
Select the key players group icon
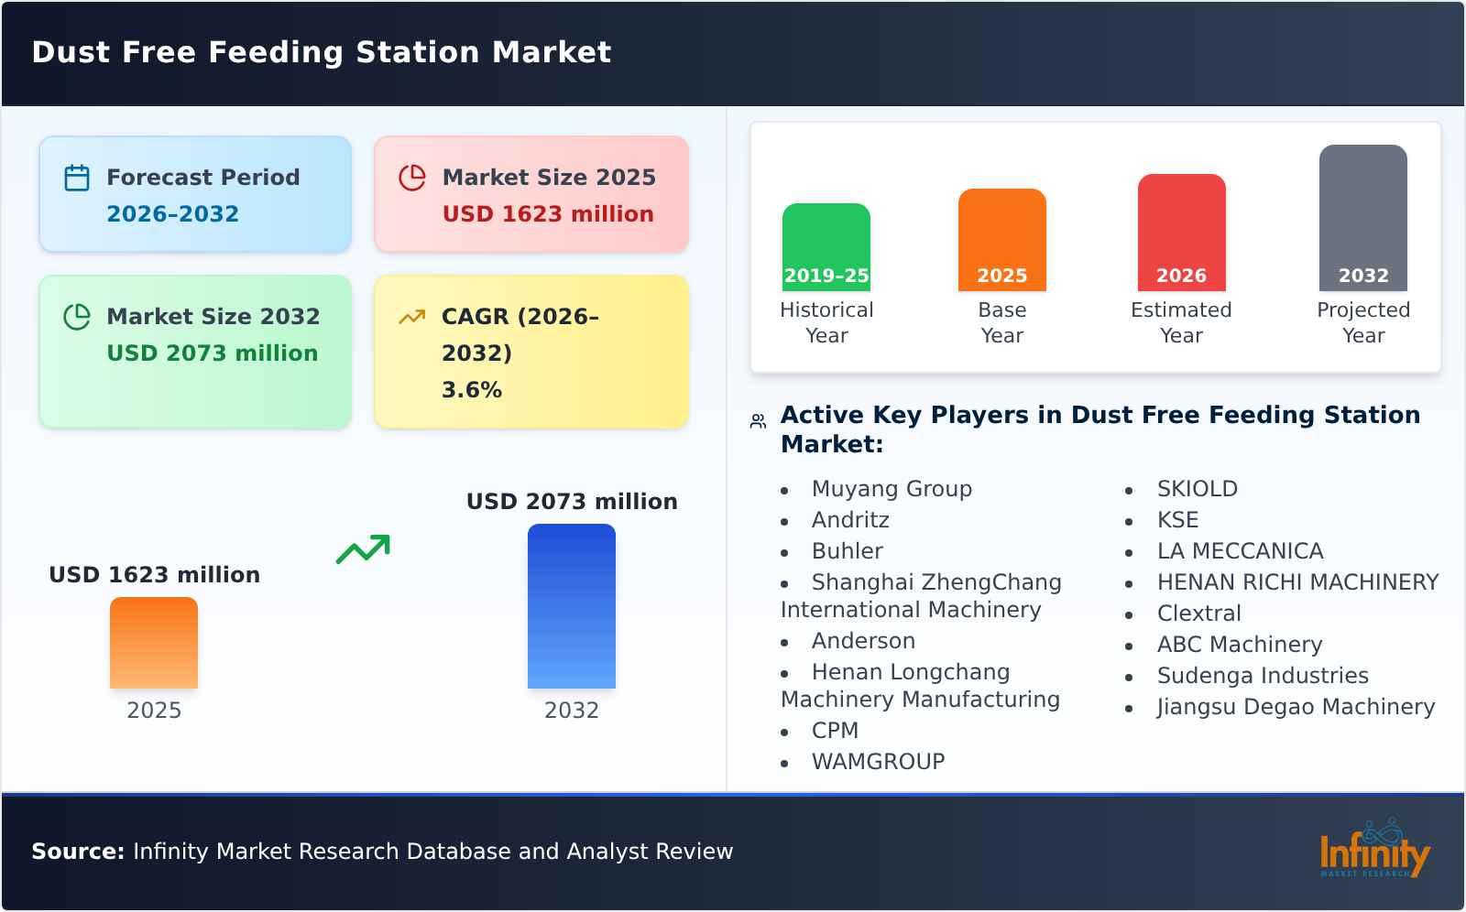tap(756, 419)
